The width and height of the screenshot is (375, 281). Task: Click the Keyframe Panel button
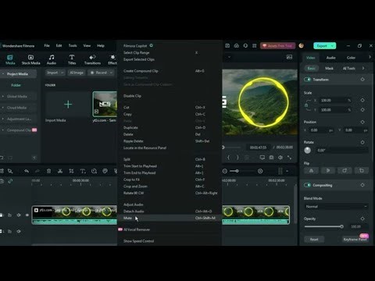coord(355,240)
